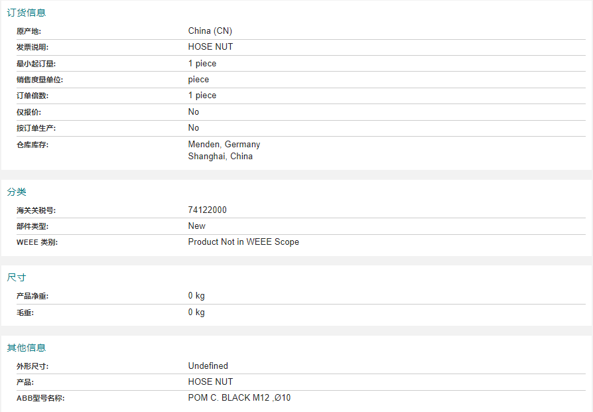Click the 其他信息 section heading
Image resolution: width=593 pixels, height=412 pixels.
[26, 348]
